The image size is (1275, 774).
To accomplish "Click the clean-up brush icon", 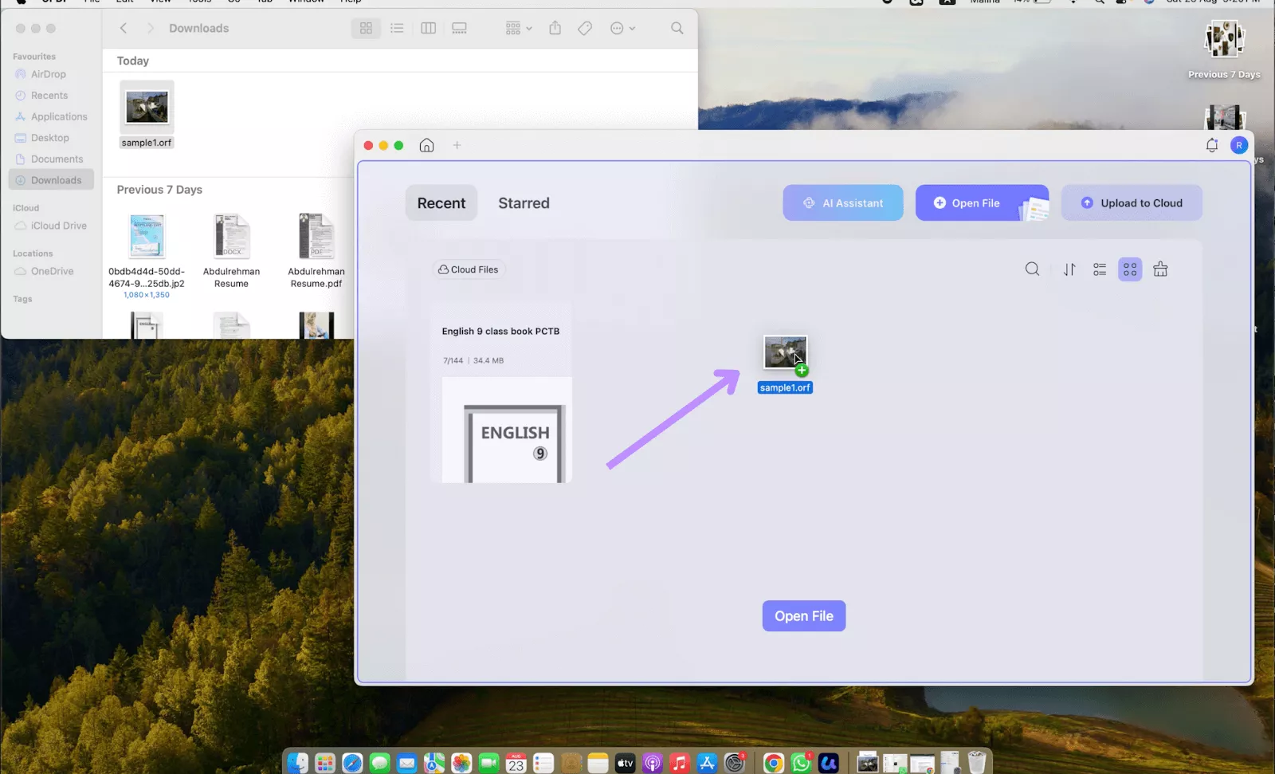I will click(x=1159, y=269).
